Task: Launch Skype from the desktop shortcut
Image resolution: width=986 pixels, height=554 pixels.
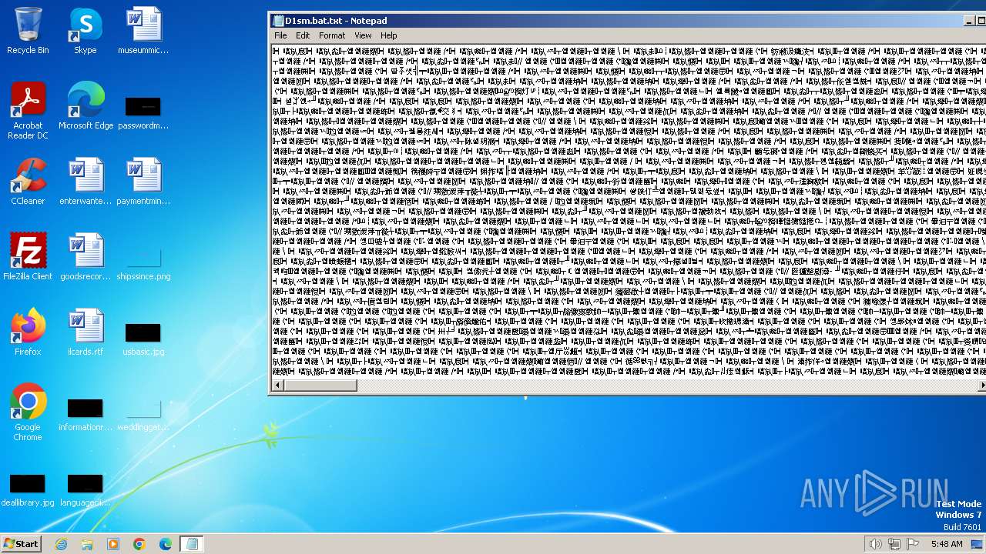Action: pyautogui.click(x=85, y=31)
